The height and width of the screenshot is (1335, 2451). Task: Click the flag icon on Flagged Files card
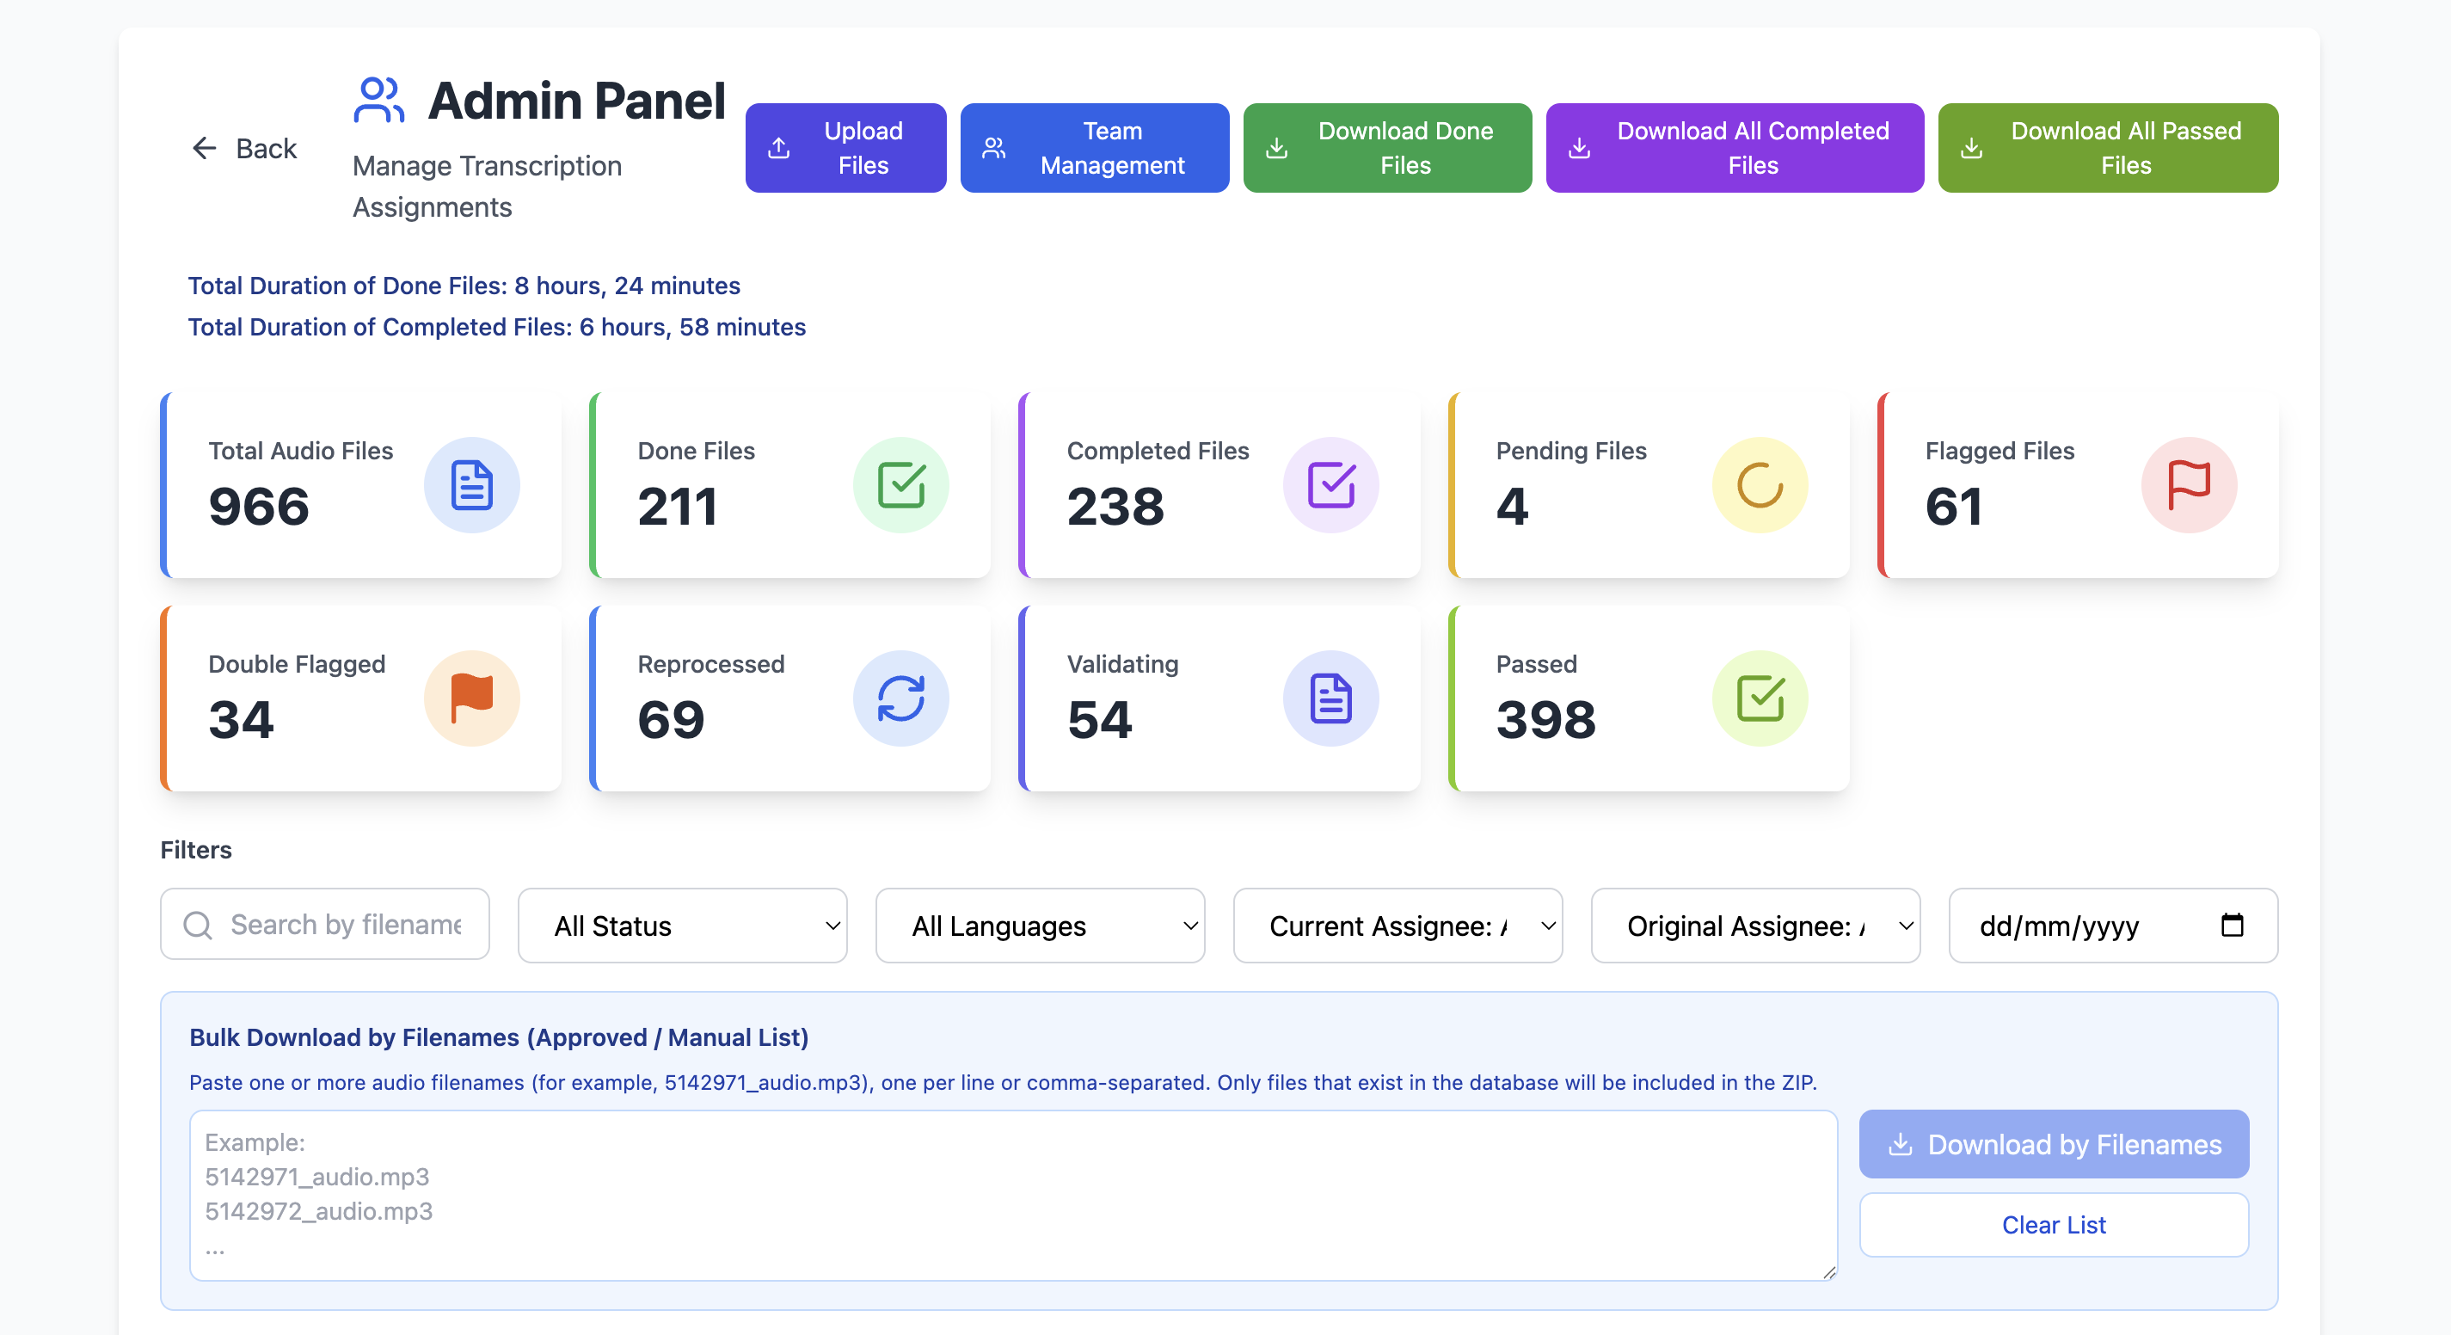[x=2190, y=485]
